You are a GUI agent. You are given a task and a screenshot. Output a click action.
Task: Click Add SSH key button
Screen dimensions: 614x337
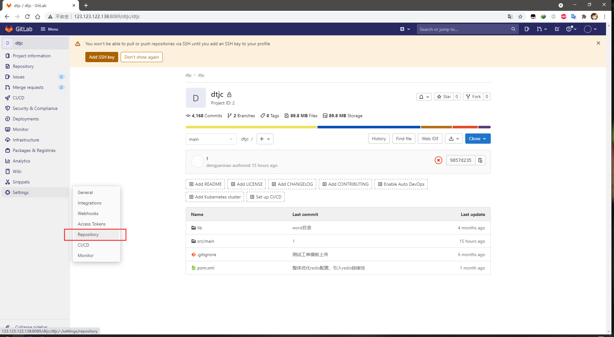tap(102, 57)
